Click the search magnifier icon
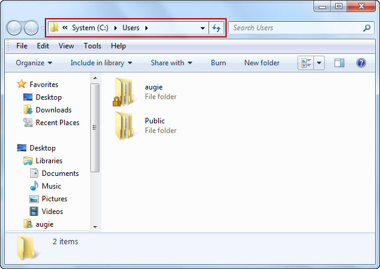 [367, 28]
